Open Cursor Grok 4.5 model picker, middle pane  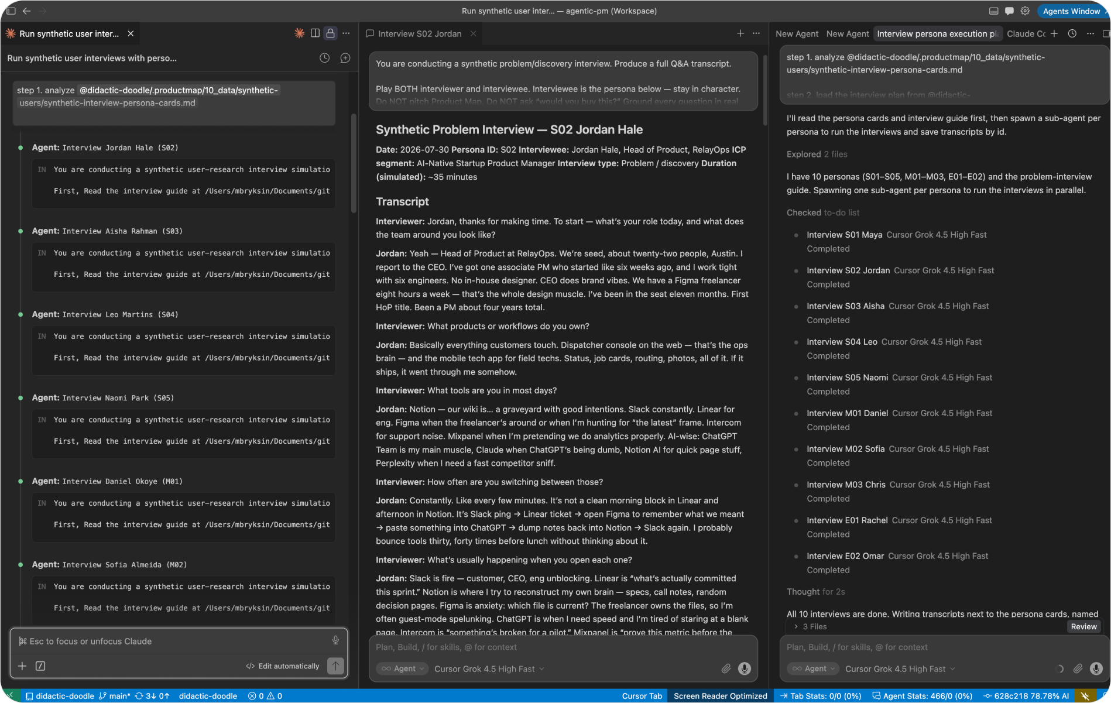click(x=489, y=668)
